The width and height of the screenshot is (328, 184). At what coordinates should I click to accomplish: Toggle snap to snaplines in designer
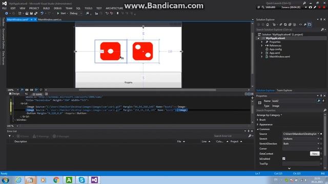click(36, 90)
